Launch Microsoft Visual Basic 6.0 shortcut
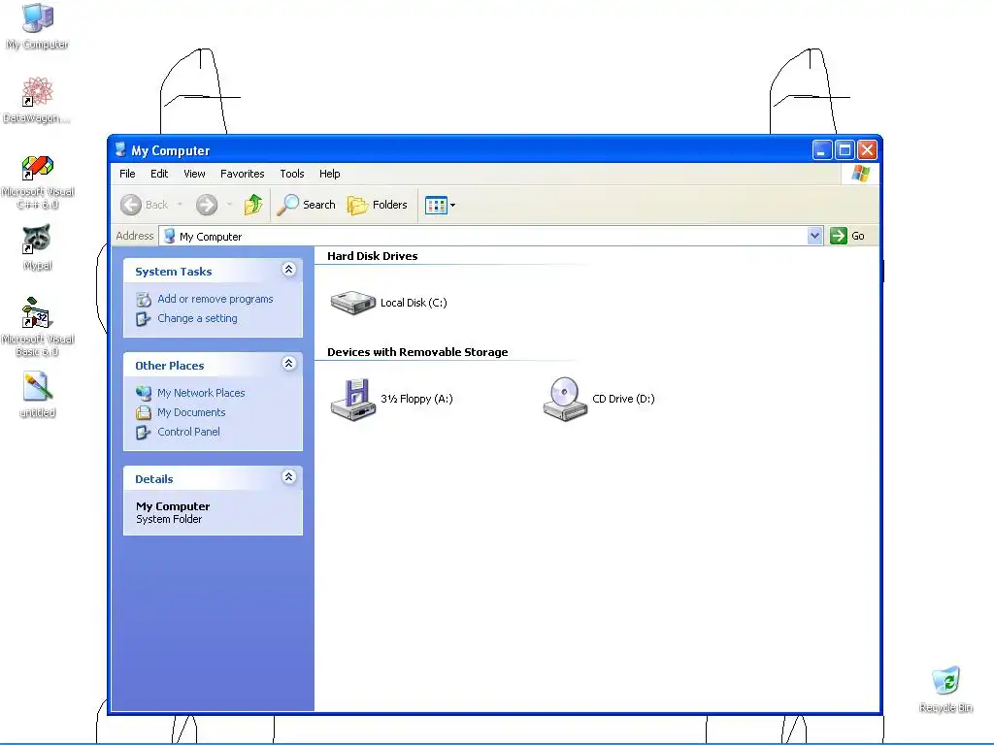This screenshot has width=994, height=745. [x=38, y=313]
